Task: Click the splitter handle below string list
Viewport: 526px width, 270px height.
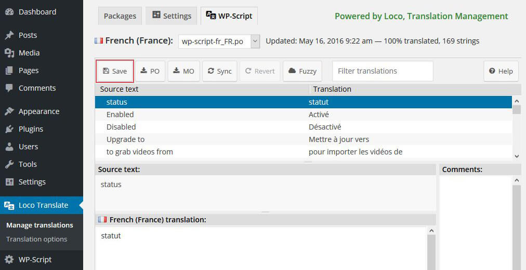Action: (x=308, y=162)
